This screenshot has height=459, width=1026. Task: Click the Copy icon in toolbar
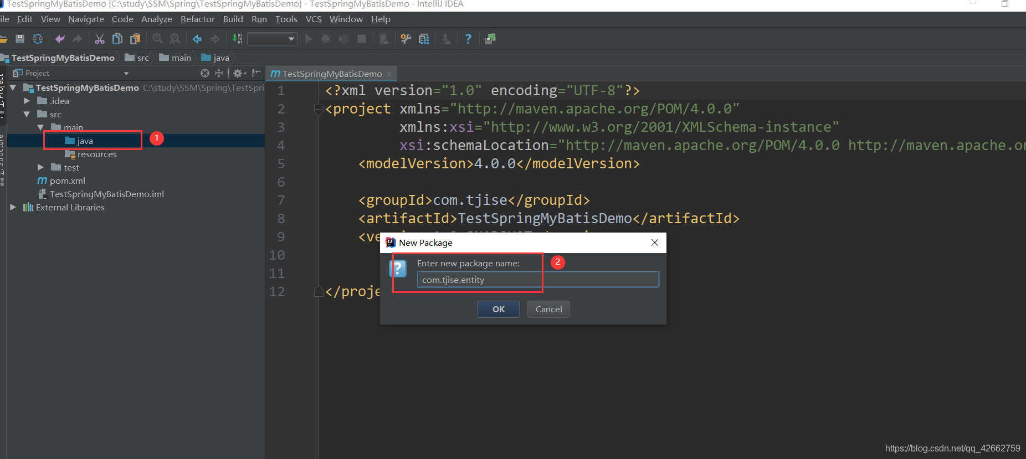tap(117, 39)
